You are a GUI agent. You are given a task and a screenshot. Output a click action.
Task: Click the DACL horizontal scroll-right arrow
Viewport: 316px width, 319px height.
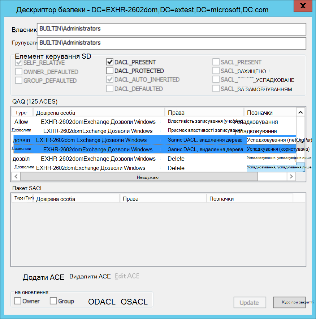(291, 176)
